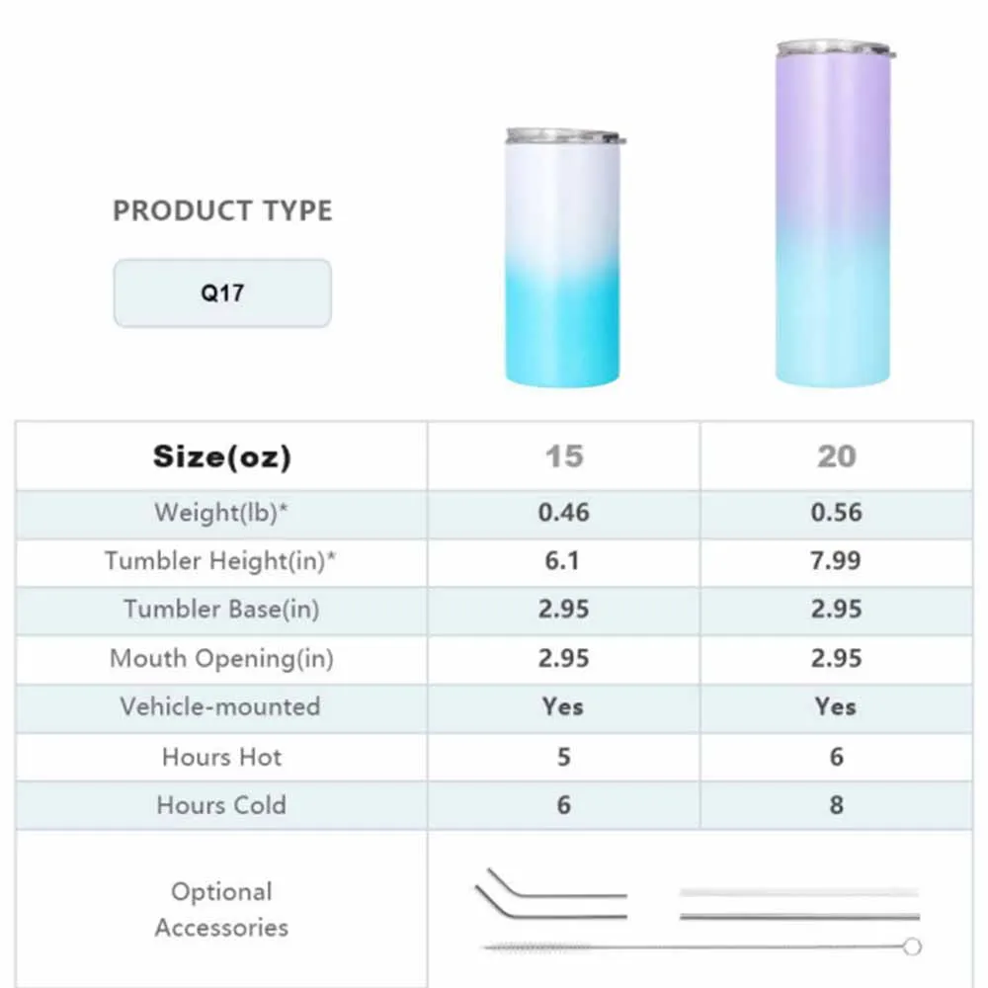The height and width of the screenshot is (988, 988).
Task: Select the 20 oz size column header
Action: tap(836, 456)
